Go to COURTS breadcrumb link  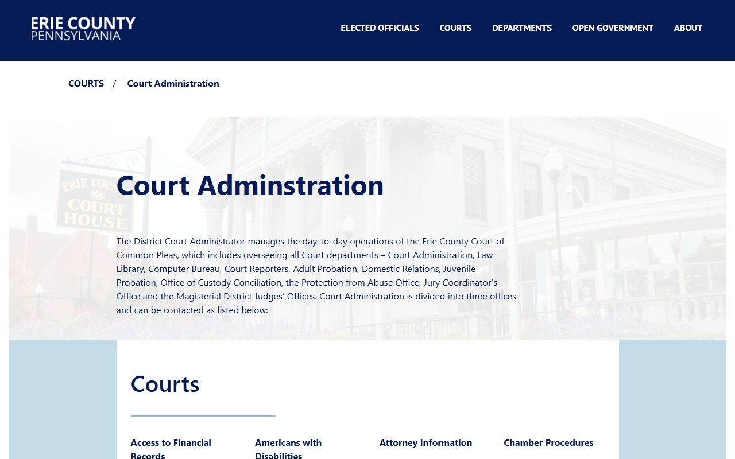pyautogui.click(x=86, y=83)
